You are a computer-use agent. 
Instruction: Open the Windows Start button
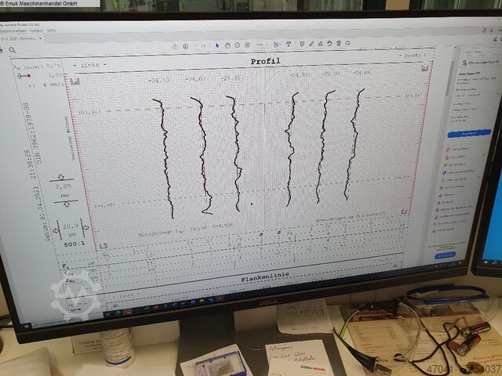click(25, 324)
